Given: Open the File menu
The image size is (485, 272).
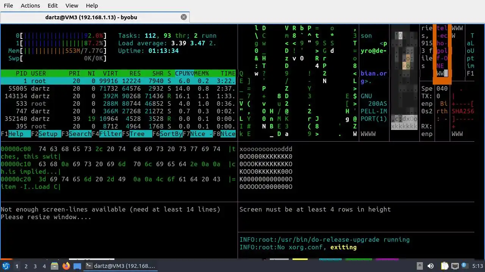Looking at the screenshot, I should click(x=8, y=6).
